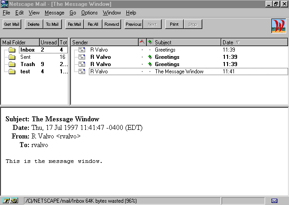Click the green diamond read column header
This screenshot has width=289, height=205.
pyautogui.click(x=150, y=42)
